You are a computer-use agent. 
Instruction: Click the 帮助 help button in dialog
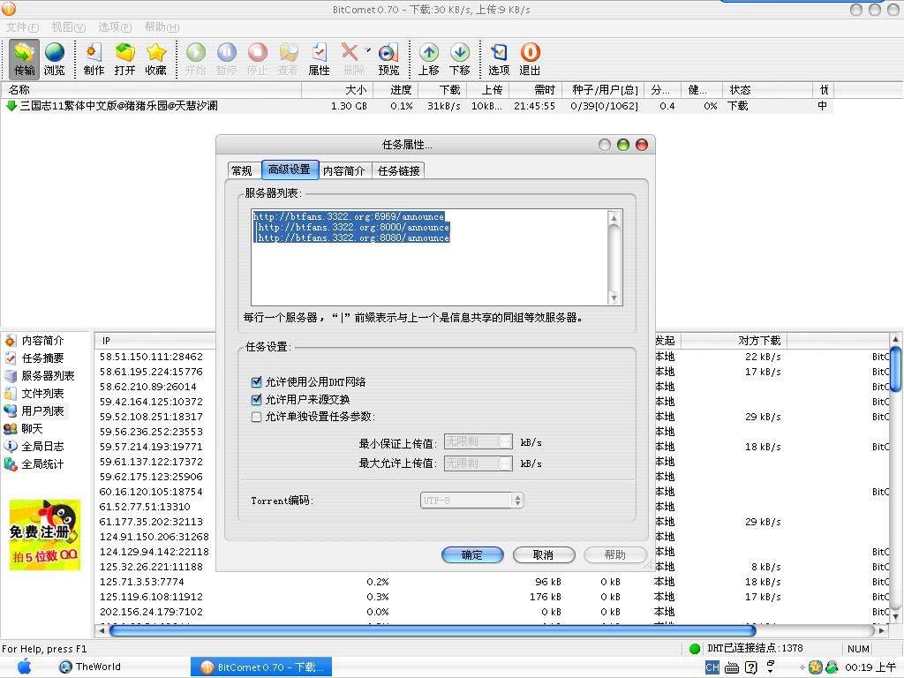[x=615, y=554]
